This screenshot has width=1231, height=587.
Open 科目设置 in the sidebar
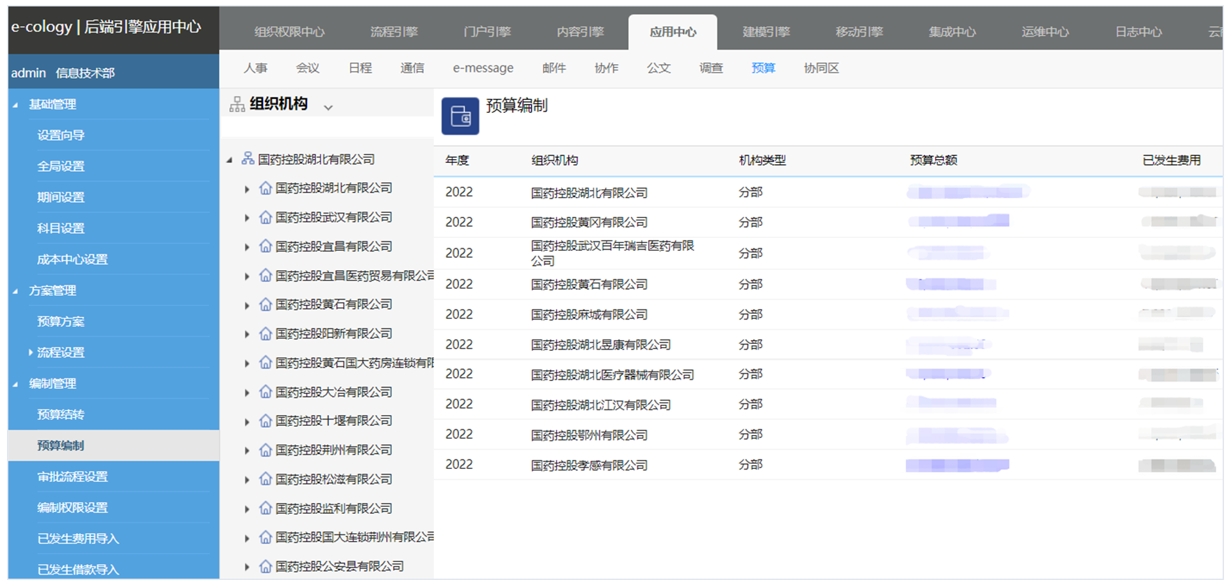click(61, 228)
